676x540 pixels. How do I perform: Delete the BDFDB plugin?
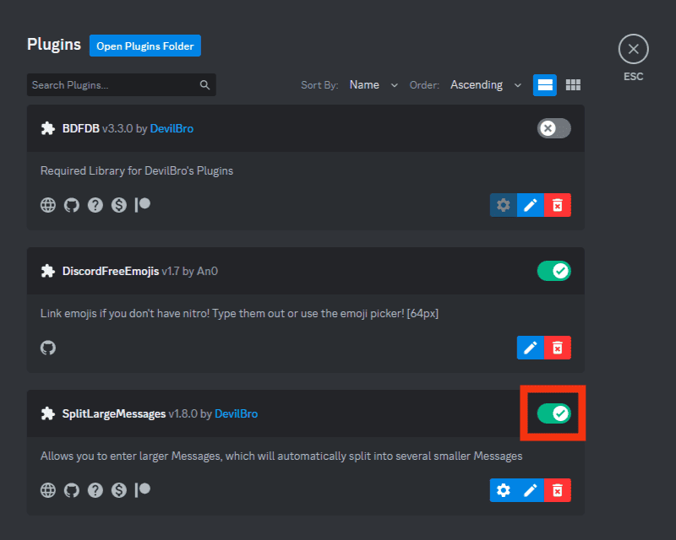[x=558, y=205]
